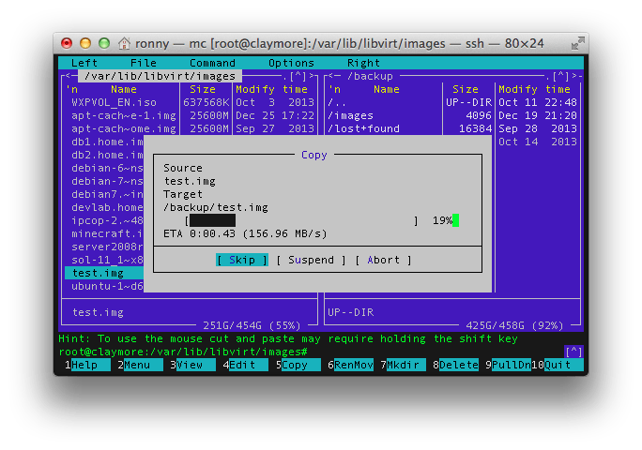Click the command line prompt
The height and width of the screenshot is (450, 642).
(x=183, y=352)
